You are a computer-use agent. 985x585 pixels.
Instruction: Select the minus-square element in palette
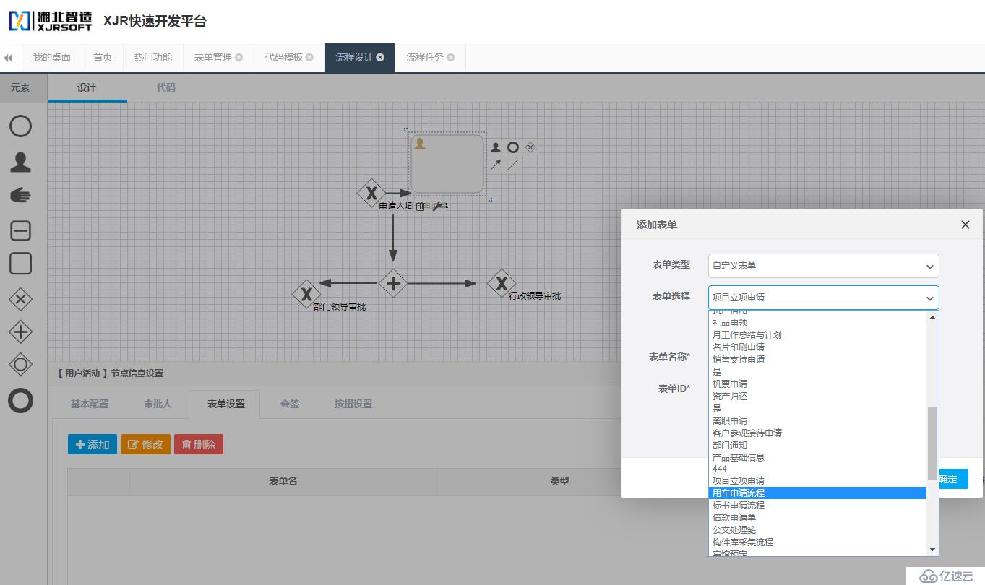coord(20,230)
